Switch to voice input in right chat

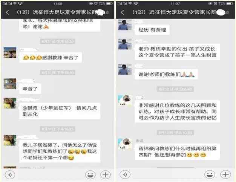(x=125, y=174)
